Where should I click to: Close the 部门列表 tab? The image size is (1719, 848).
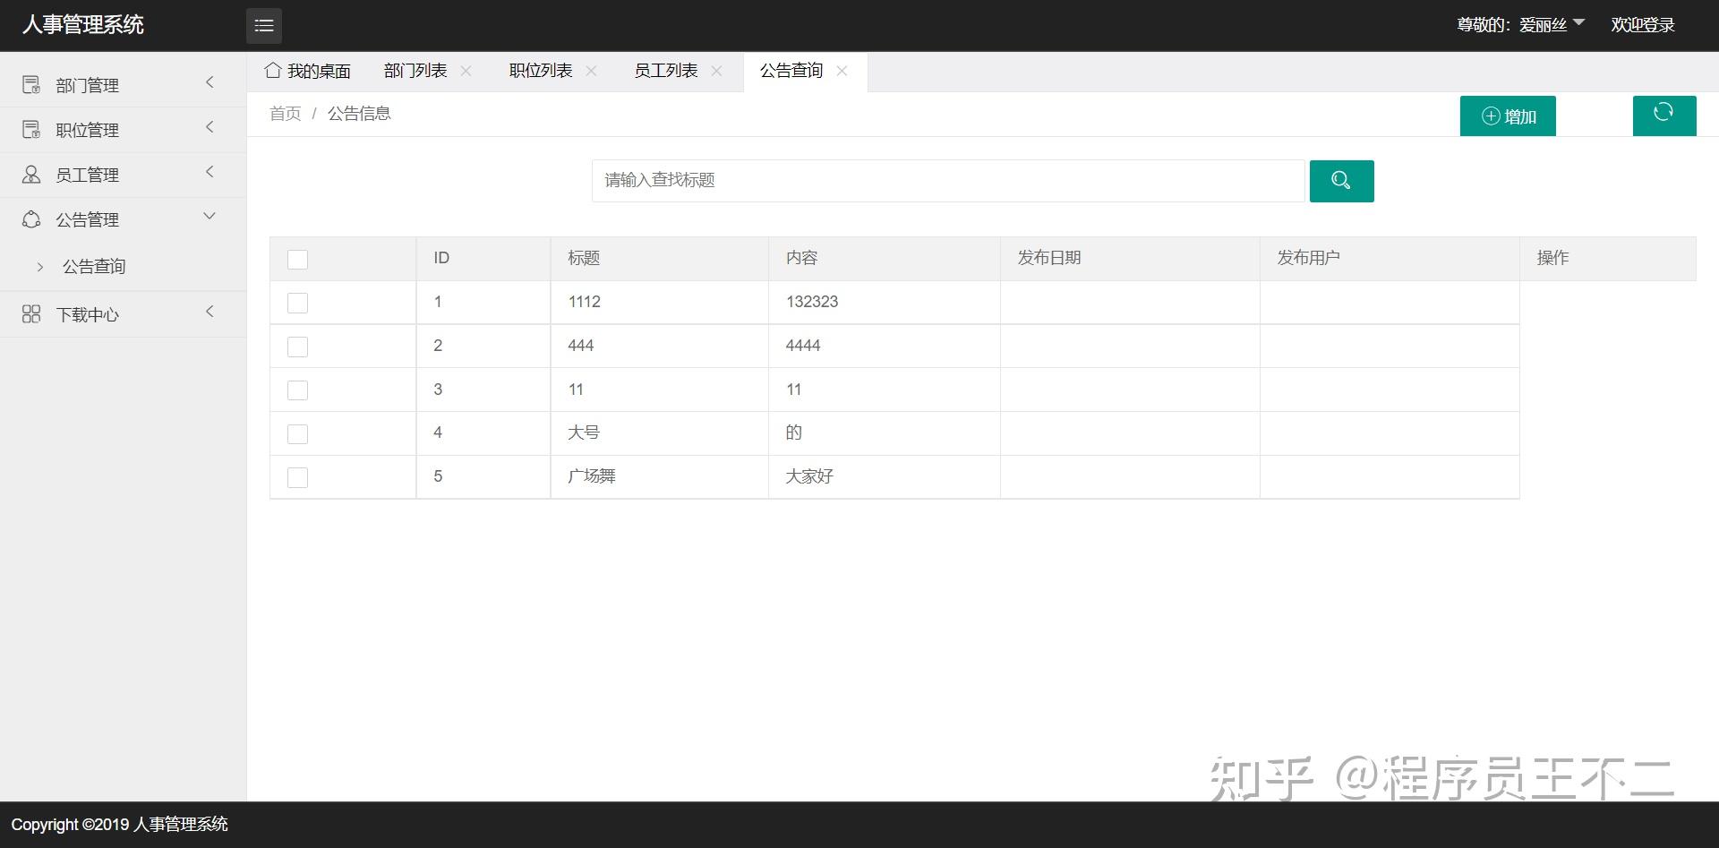tap(466, 71)
